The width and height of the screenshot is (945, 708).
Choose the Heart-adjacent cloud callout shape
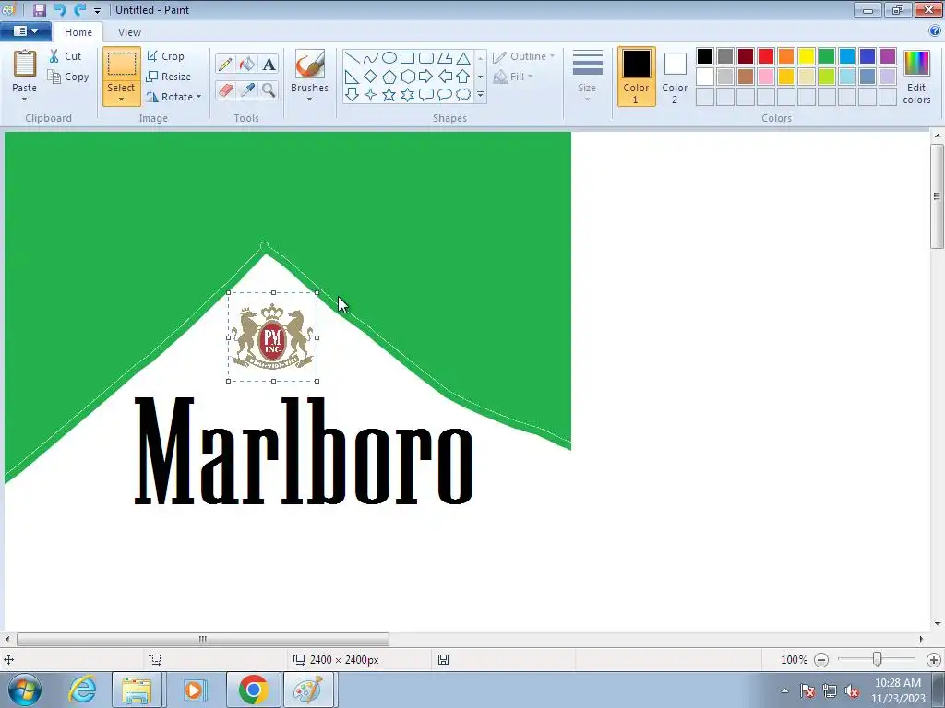pos(463,95)
